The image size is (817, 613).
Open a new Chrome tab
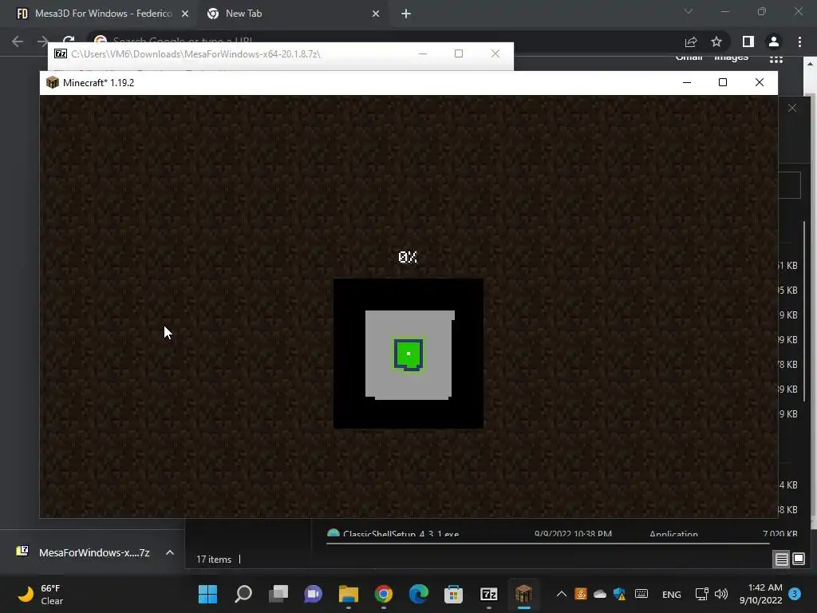[406, 14]
